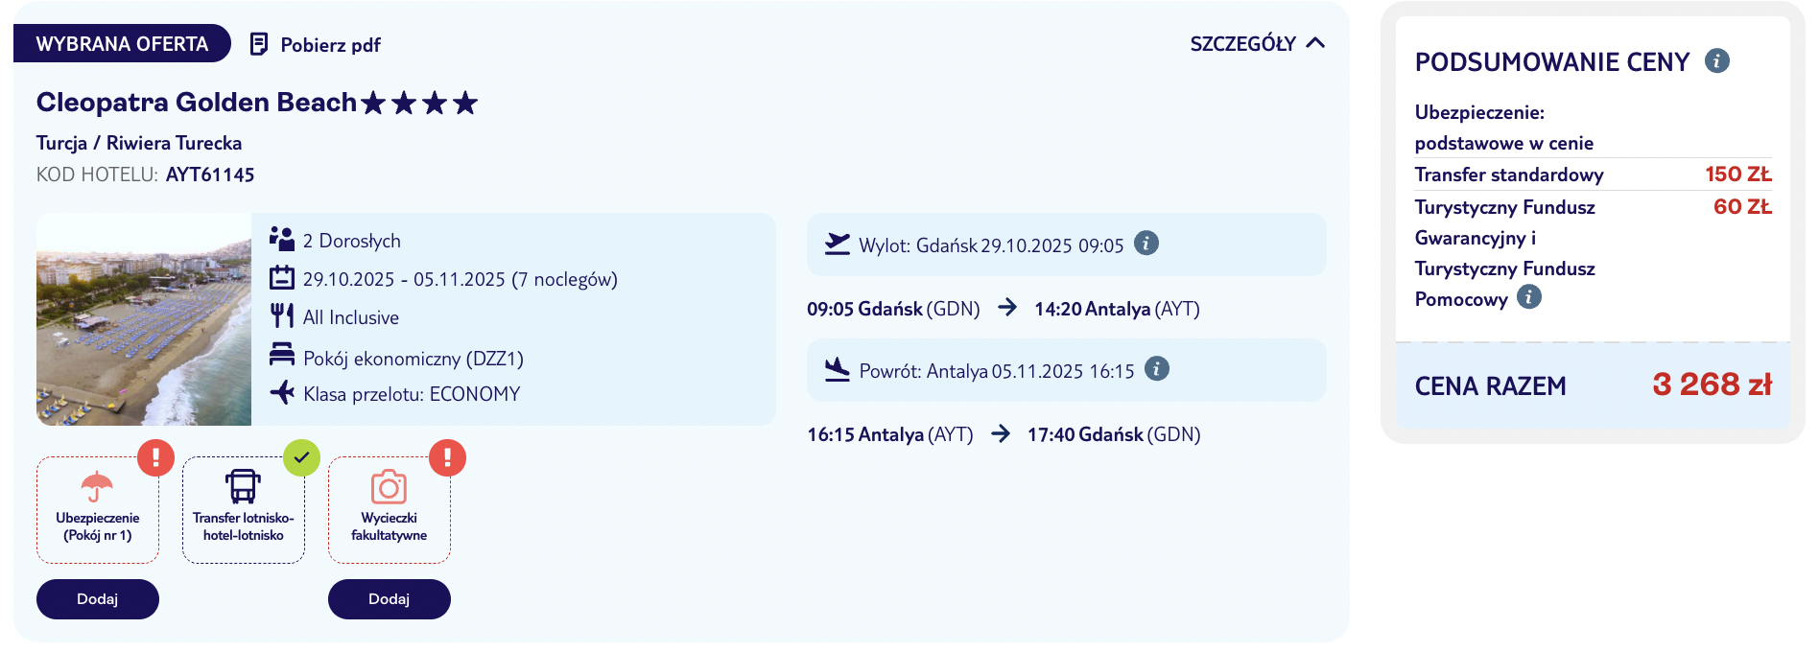
Task: Click red alert badge on Wycieczki fakultatywne card
Action: click(x=447, y=458)
